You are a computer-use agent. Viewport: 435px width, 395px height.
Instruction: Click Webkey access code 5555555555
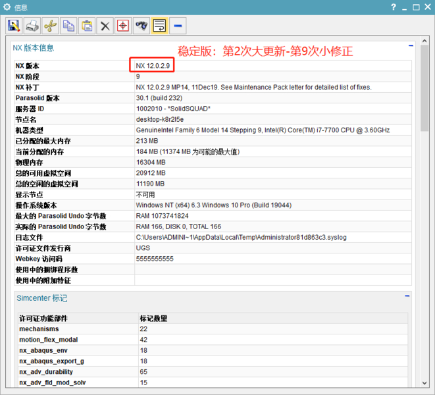155,259
